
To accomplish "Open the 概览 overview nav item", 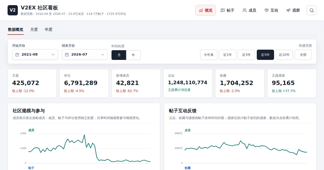I will tap(205, 10).
